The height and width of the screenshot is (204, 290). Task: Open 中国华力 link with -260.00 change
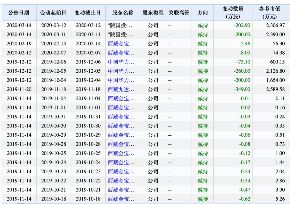tap(121, 71)
